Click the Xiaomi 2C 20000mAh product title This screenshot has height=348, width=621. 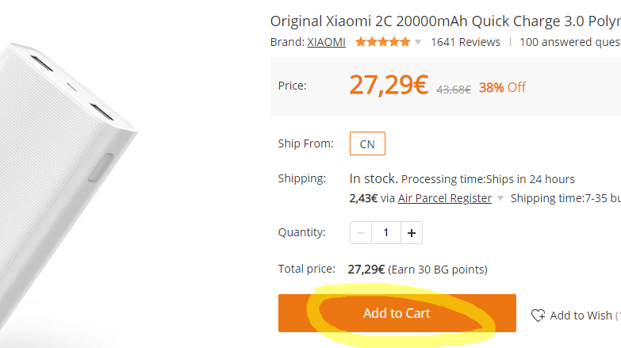point(445,21)
